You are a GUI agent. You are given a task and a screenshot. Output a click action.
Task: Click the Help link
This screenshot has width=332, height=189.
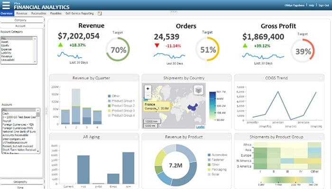[x=311, y=6]
